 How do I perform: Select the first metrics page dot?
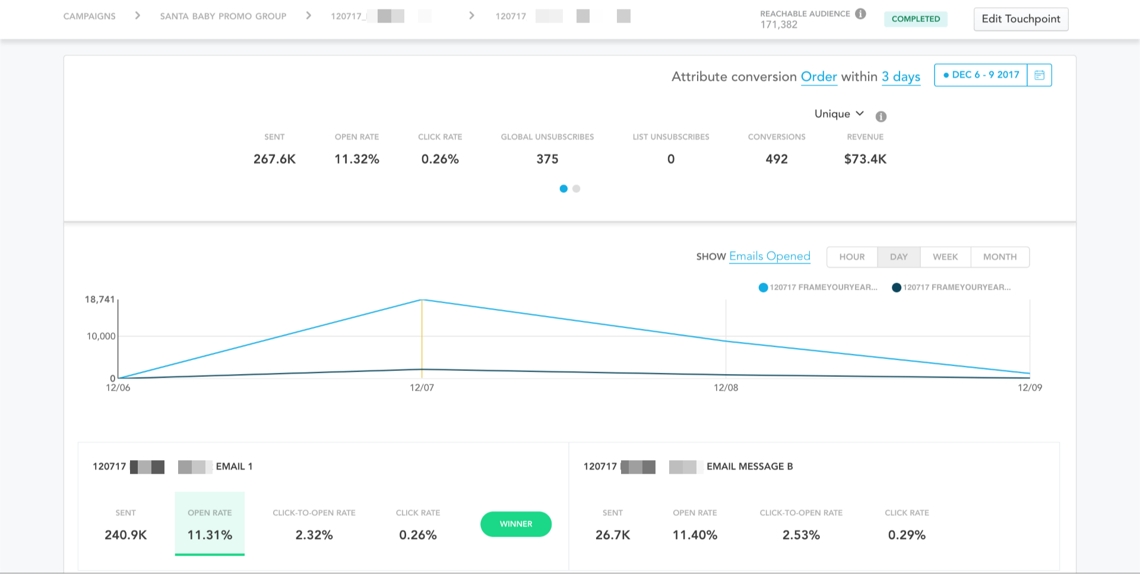click(563, 189)
